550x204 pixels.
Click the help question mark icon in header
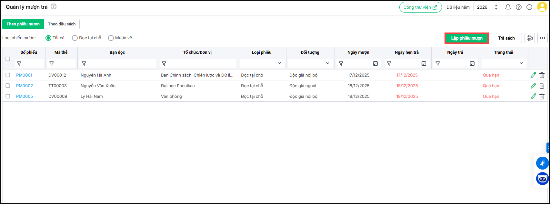[519, 7]
